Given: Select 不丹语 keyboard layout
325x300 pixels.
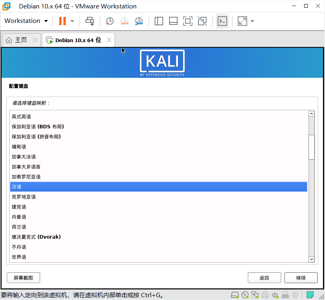Looking at the screenshot, I should tap(159, 247).
